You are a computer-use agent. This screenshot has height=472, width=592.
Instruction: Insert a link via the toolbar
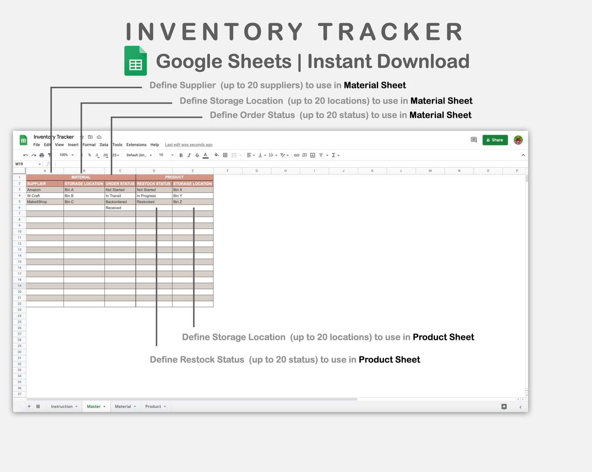tap(297, 155)
